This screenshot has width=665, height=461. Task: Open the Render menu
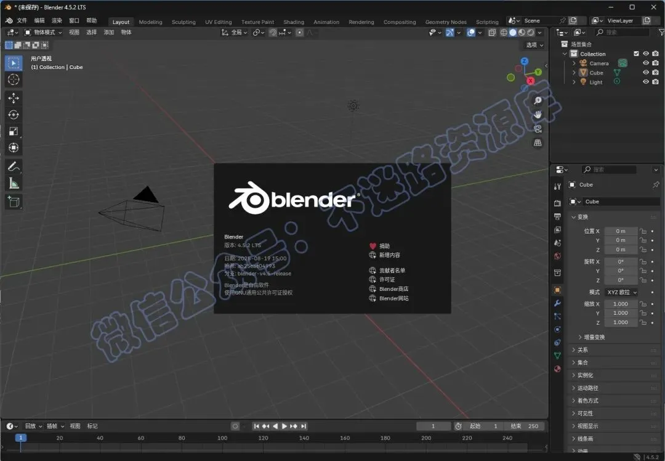pos(57,20)
